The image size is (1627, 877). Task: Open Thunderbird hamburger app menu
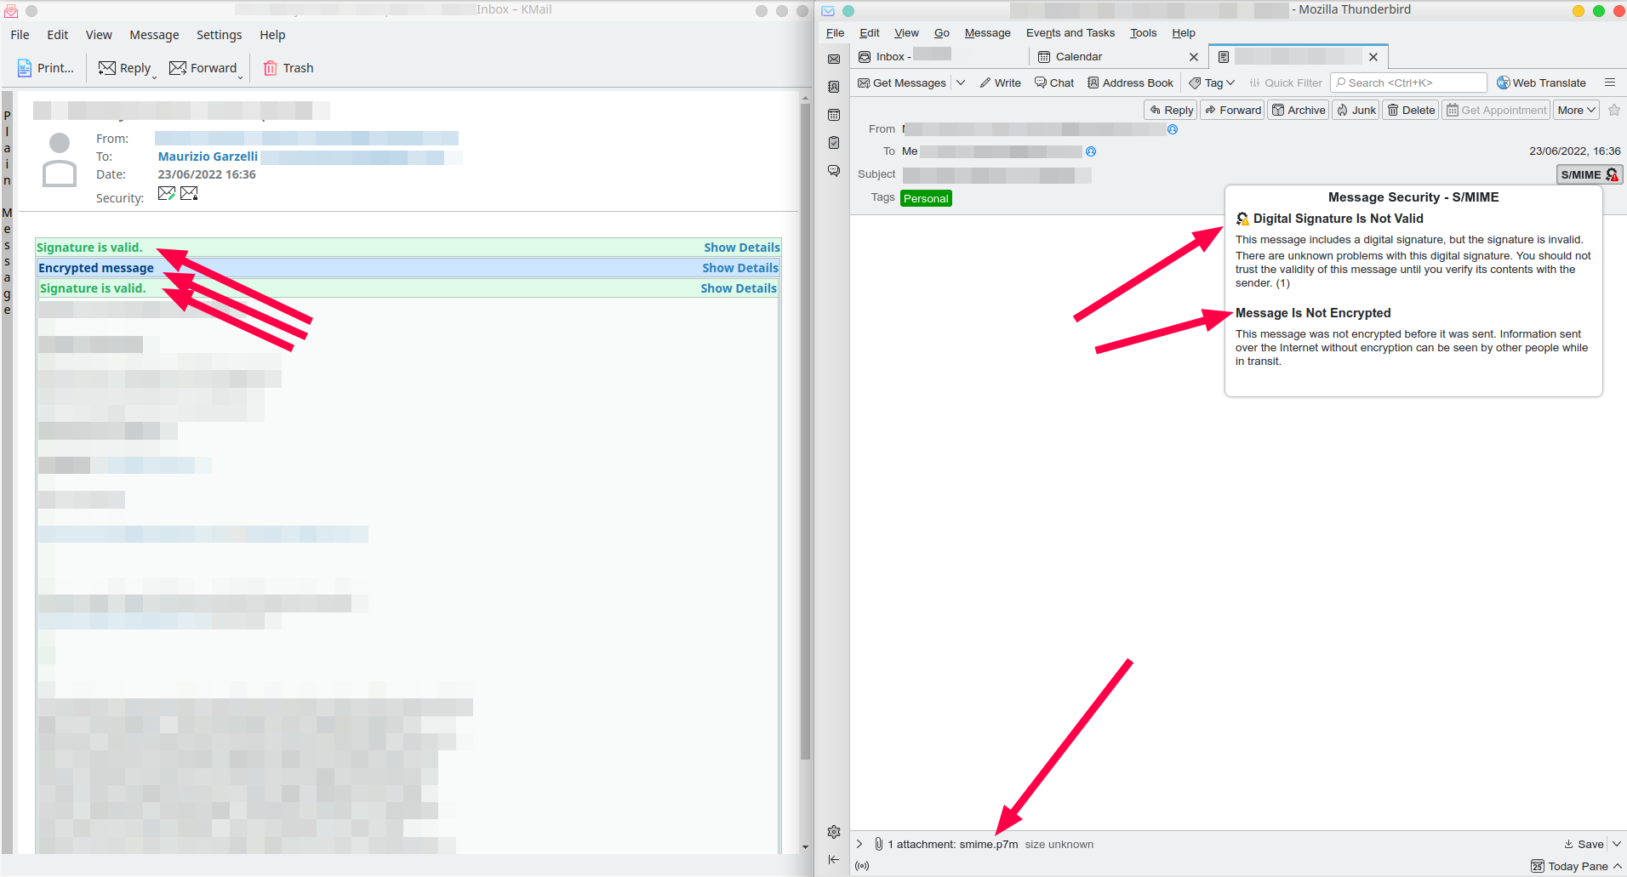tap(1610, 83)
